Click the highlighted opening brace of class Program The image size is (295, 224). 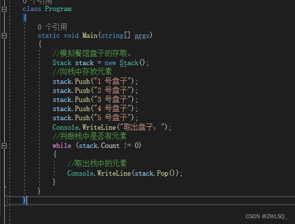click(x=25, y=18)
